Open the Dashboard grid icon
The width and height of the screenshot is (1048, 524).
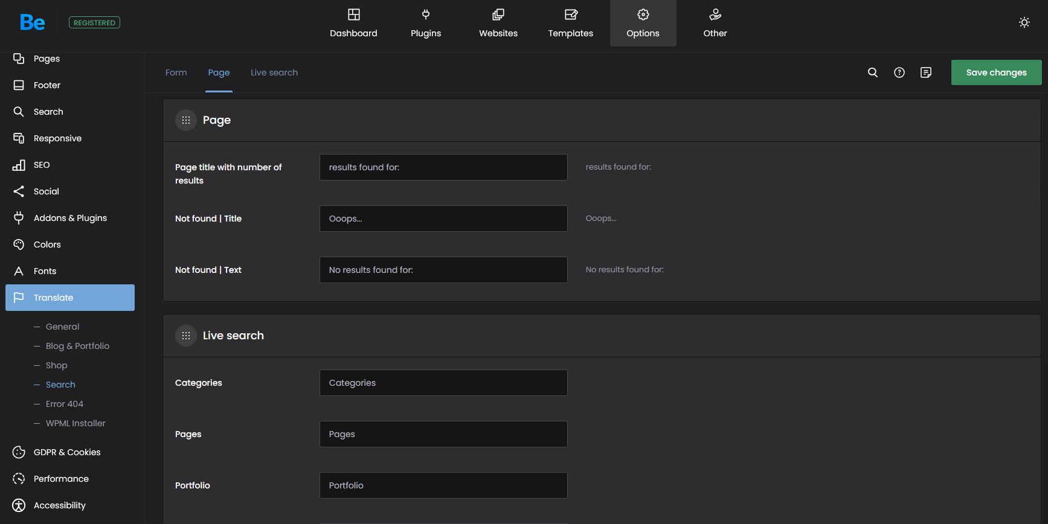click(x=354, y=14)
